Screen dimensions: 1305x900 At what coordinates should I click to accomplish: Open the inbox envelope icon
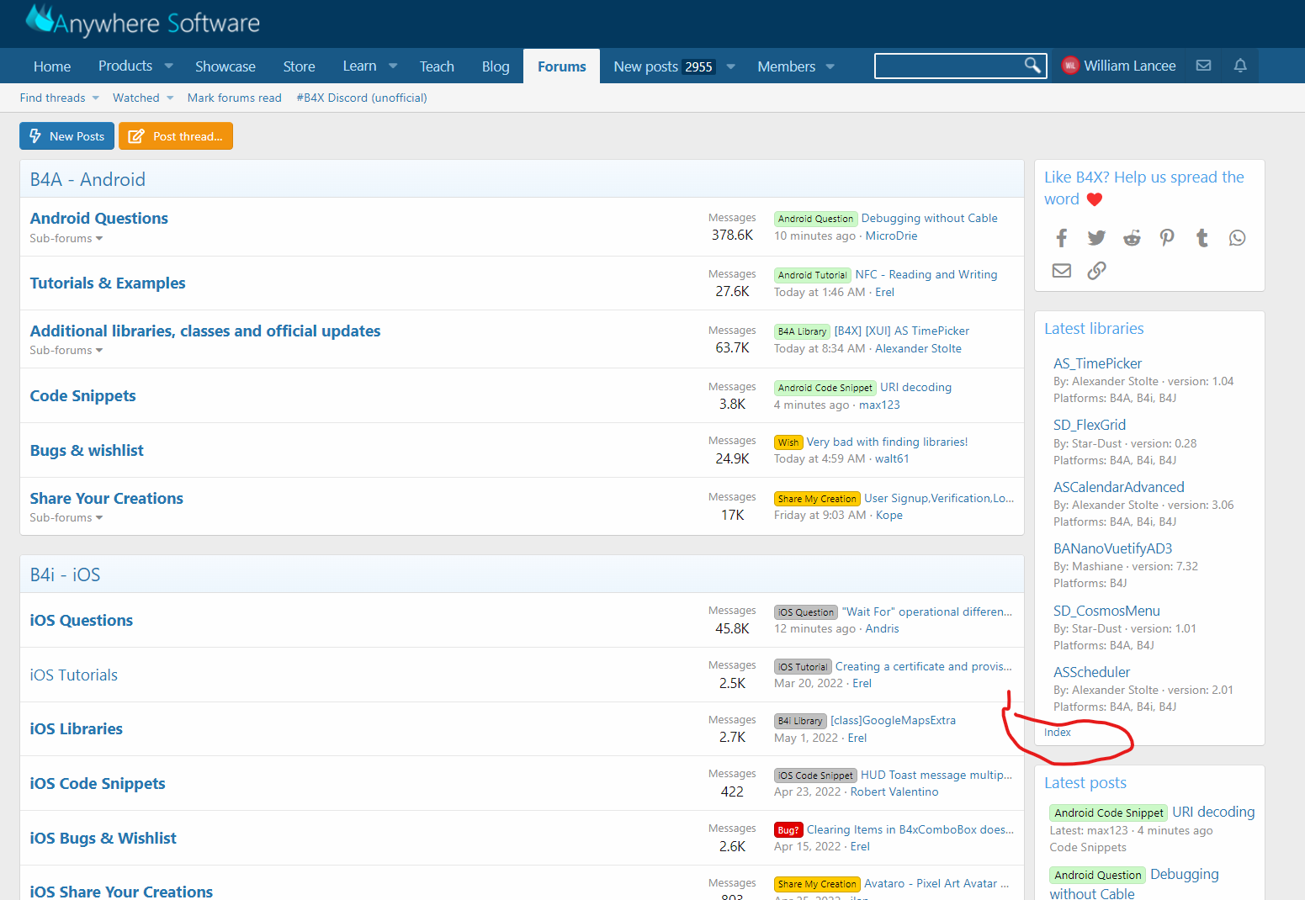1203,65
